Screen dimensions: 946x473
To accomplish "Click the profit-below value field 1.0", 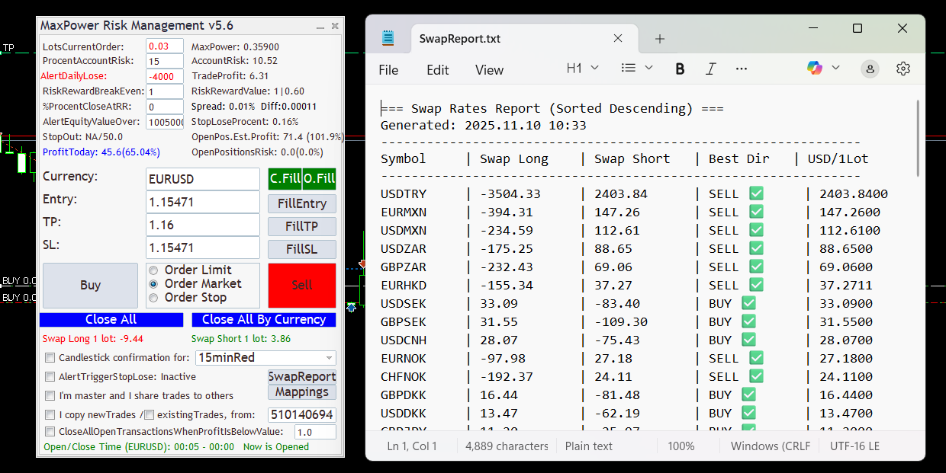I will (x=315, y=432).
